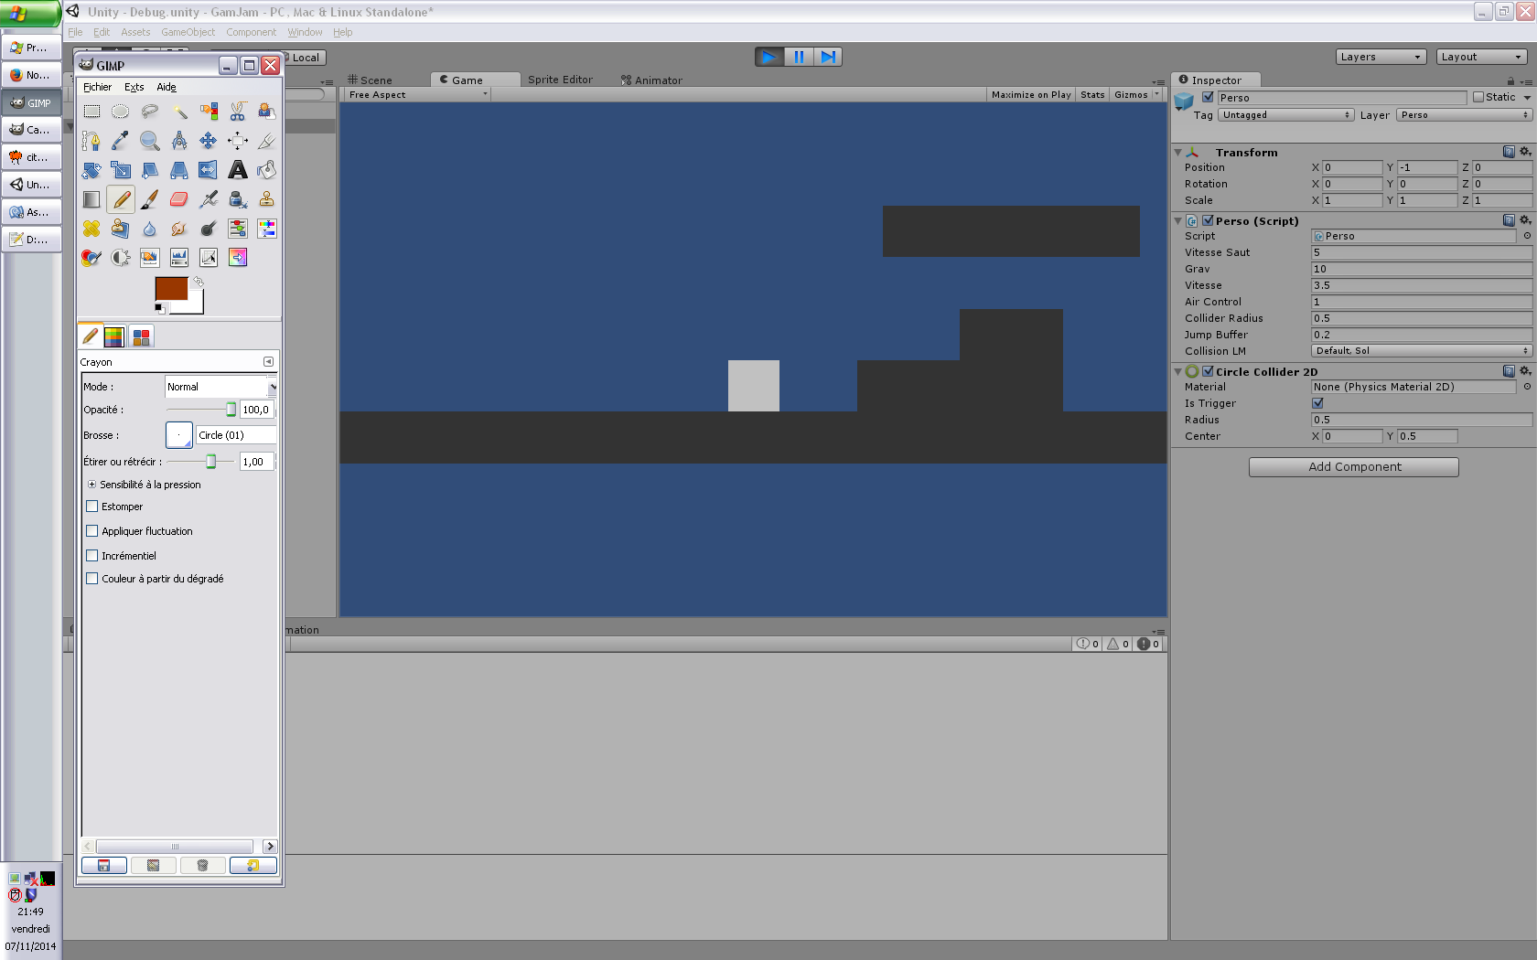Switch to the Sprite Editor tab
1537x960 pixels.
pyautogui.click(x=560, y=80)
